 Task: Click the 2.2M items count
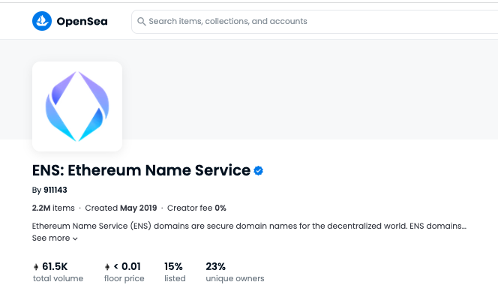point(53,208)
